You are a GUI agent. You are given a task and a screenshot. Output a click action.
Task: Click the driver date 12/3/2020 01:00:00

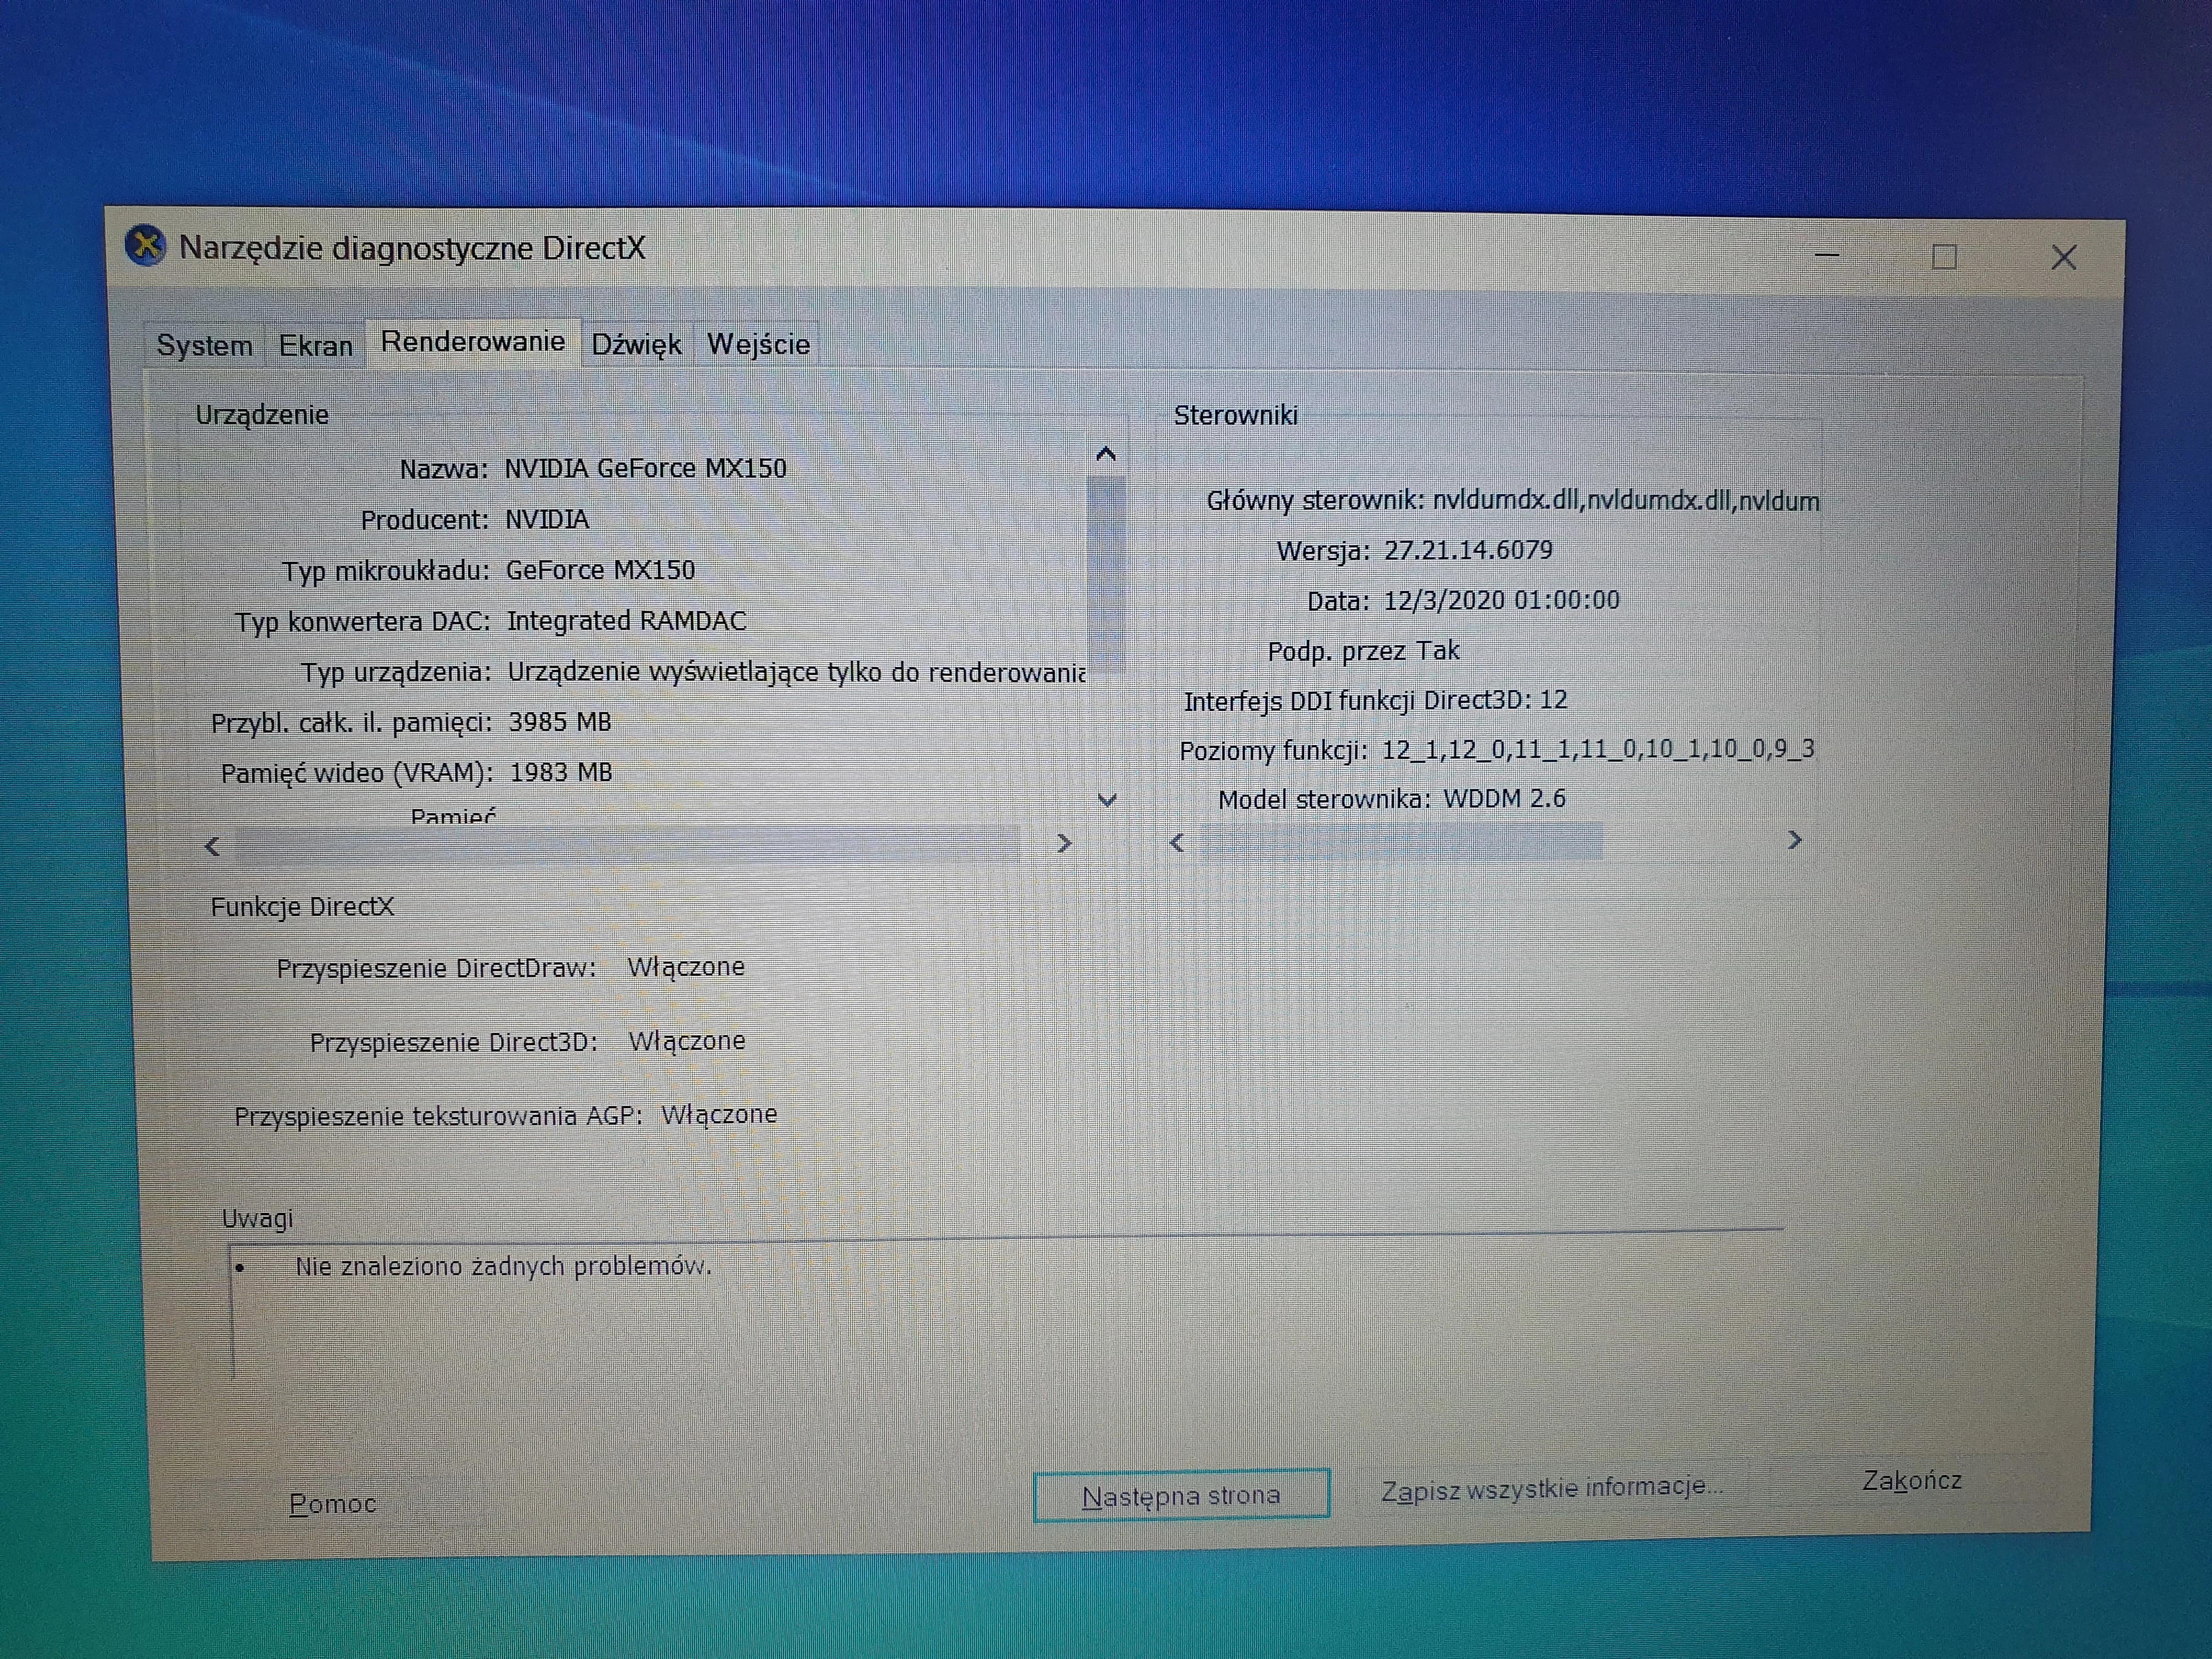click(x=1501, y=600)
